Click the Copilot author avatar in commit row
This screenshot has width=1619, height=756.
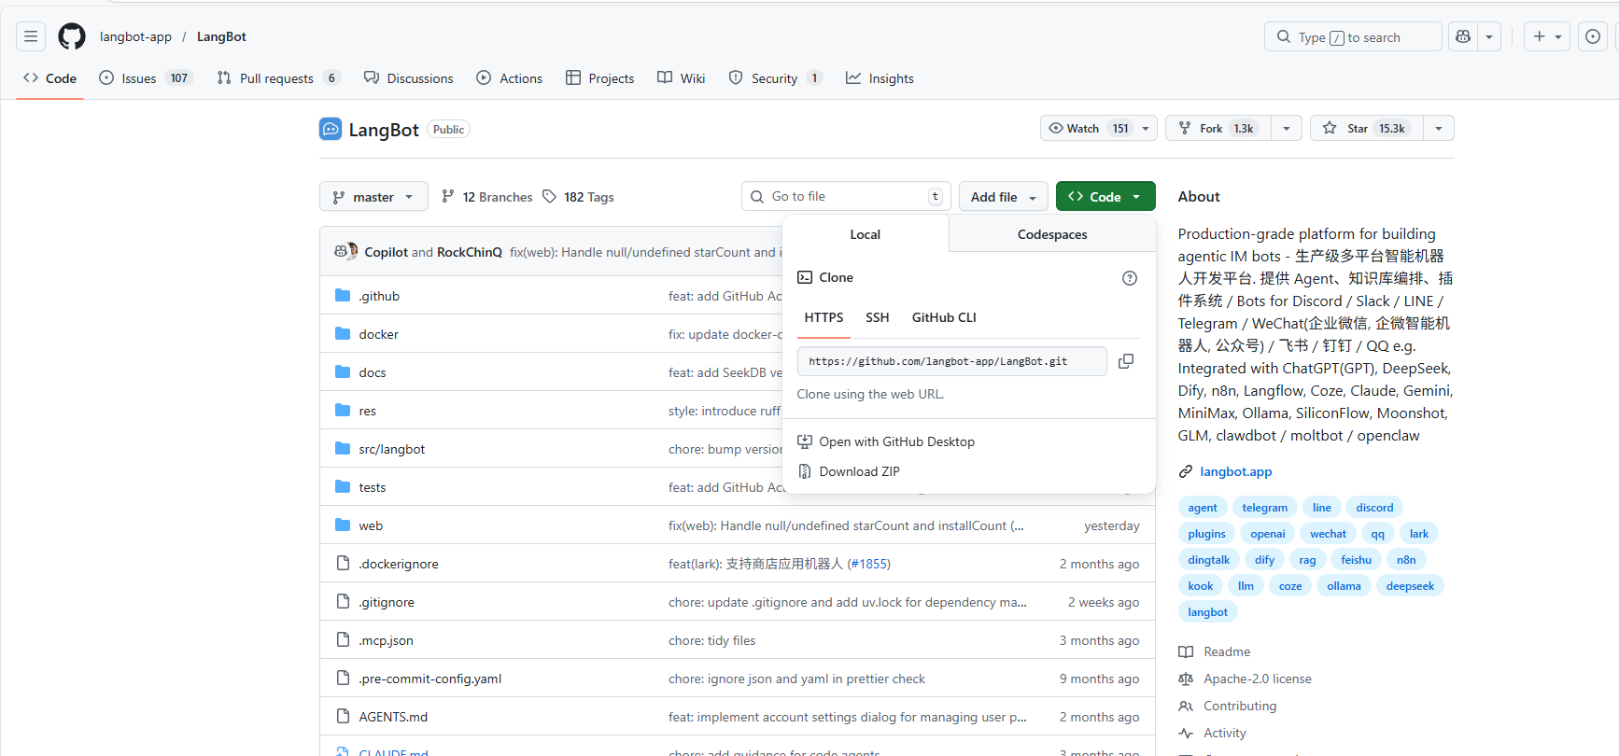point(341,252)
